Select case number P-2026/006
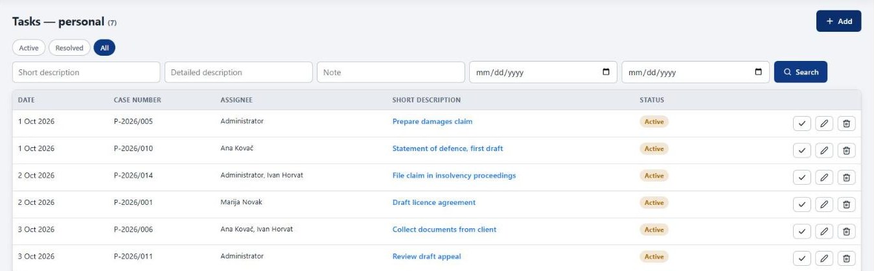Image resolution: width=874 pixels, height=271 pixels. pos(133,230)
